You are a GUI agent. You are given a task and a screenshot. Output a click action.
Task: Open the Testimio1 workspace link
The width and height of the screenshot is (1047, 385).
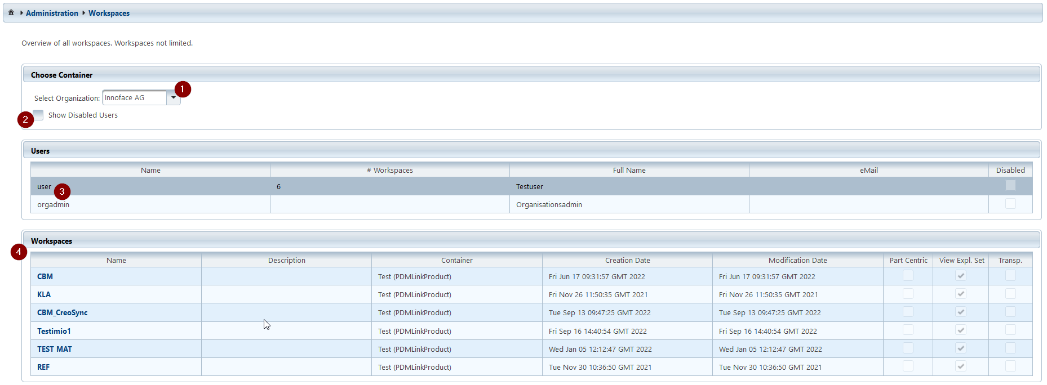point(54,331)
